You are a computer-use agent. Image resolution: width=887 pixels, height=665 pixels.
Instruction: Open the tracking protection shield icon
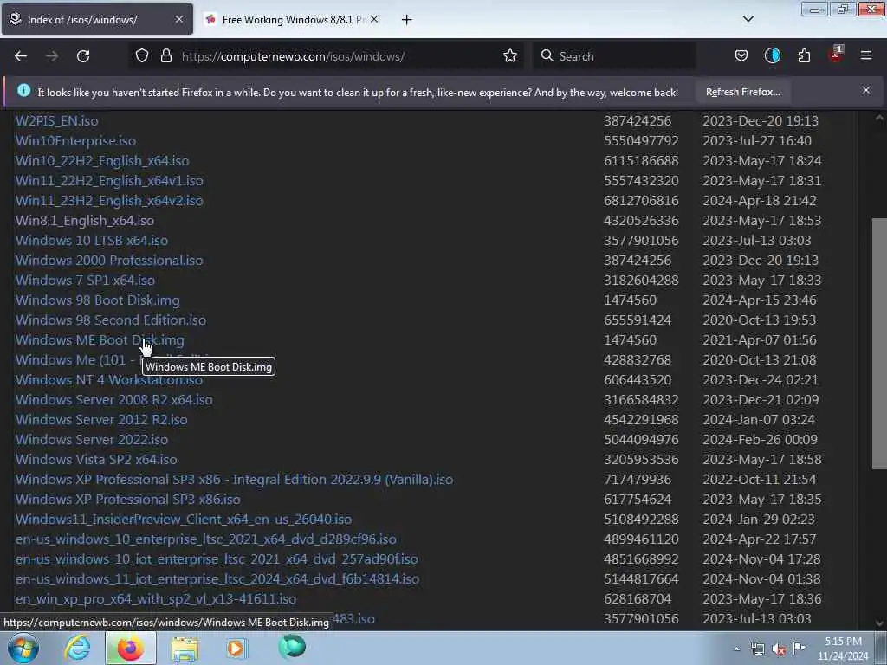coord(142,56)
